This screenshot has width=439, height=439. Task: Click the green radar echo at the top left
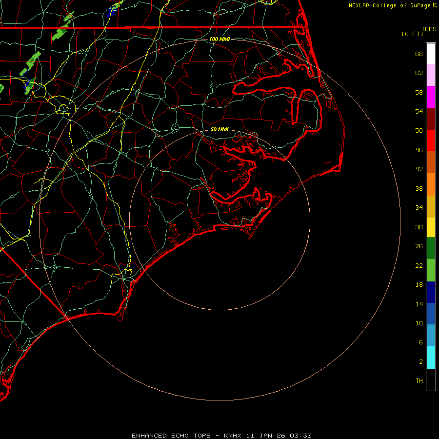pos(59,34)
